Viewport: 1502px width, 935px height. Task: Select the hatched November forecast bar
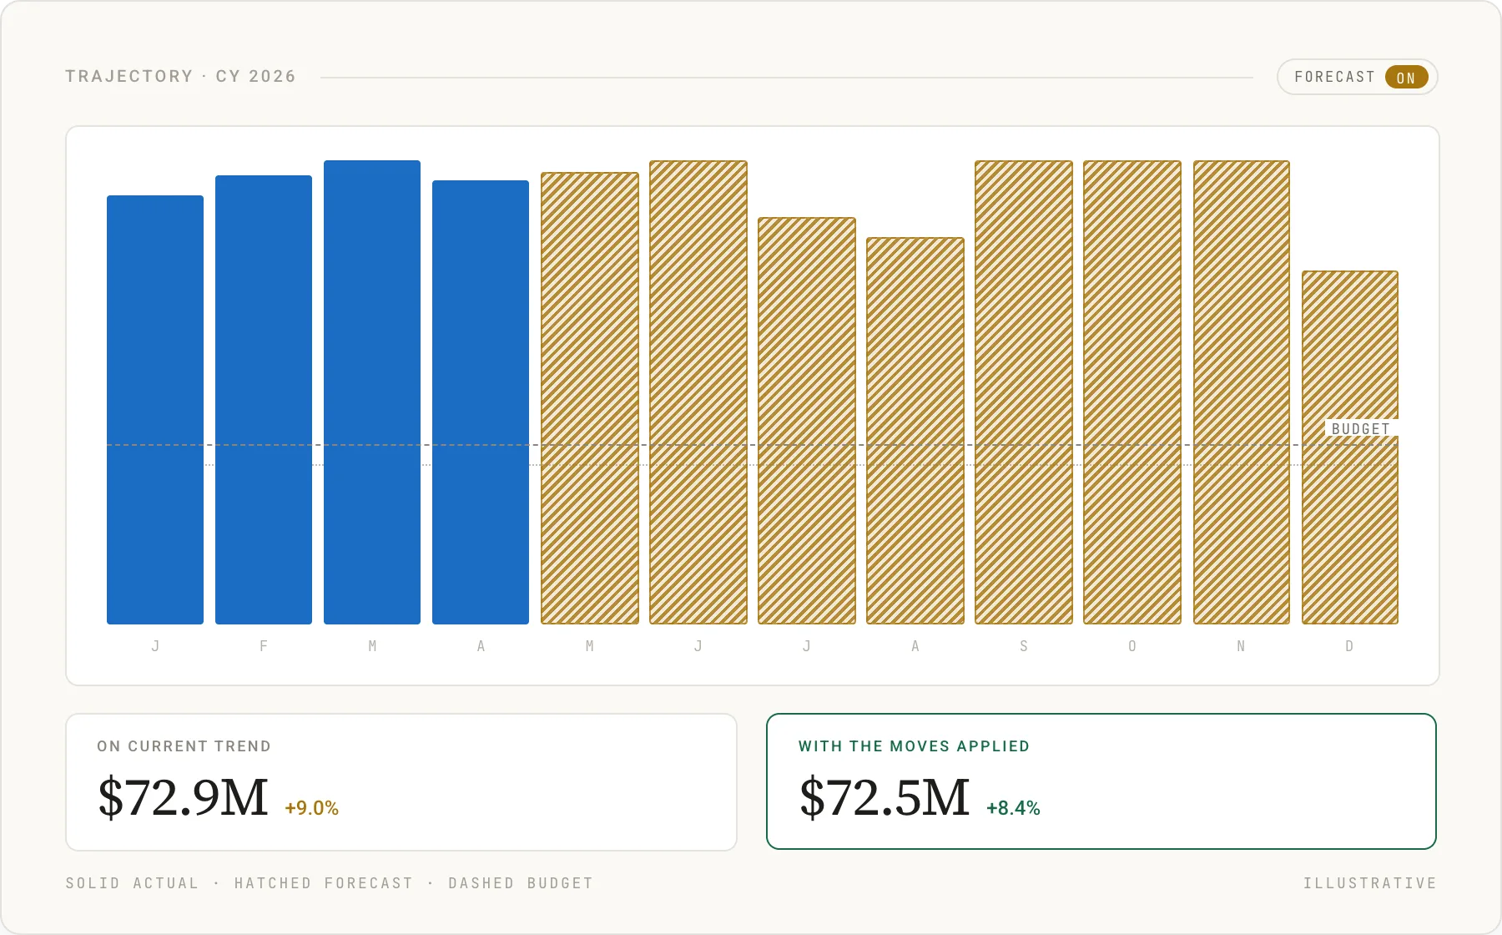pyautogui.click(x=1242, y=392)
